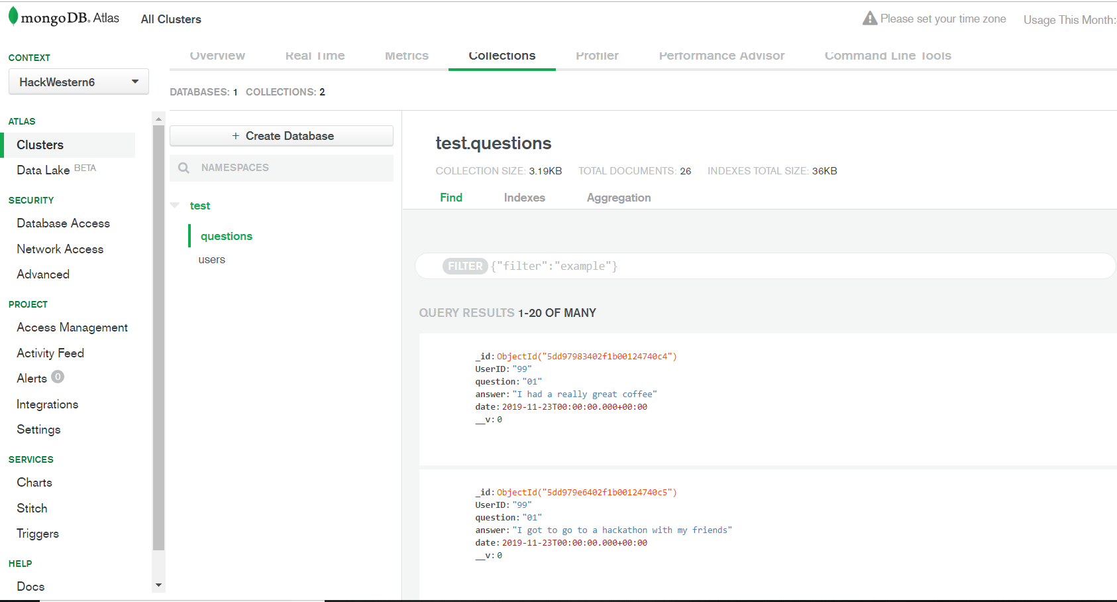Select the Find tab

[x=451, y=198]
